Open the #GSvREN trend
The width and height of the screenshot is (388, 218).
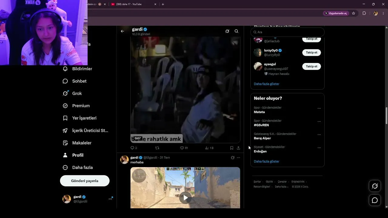[261, 125]
